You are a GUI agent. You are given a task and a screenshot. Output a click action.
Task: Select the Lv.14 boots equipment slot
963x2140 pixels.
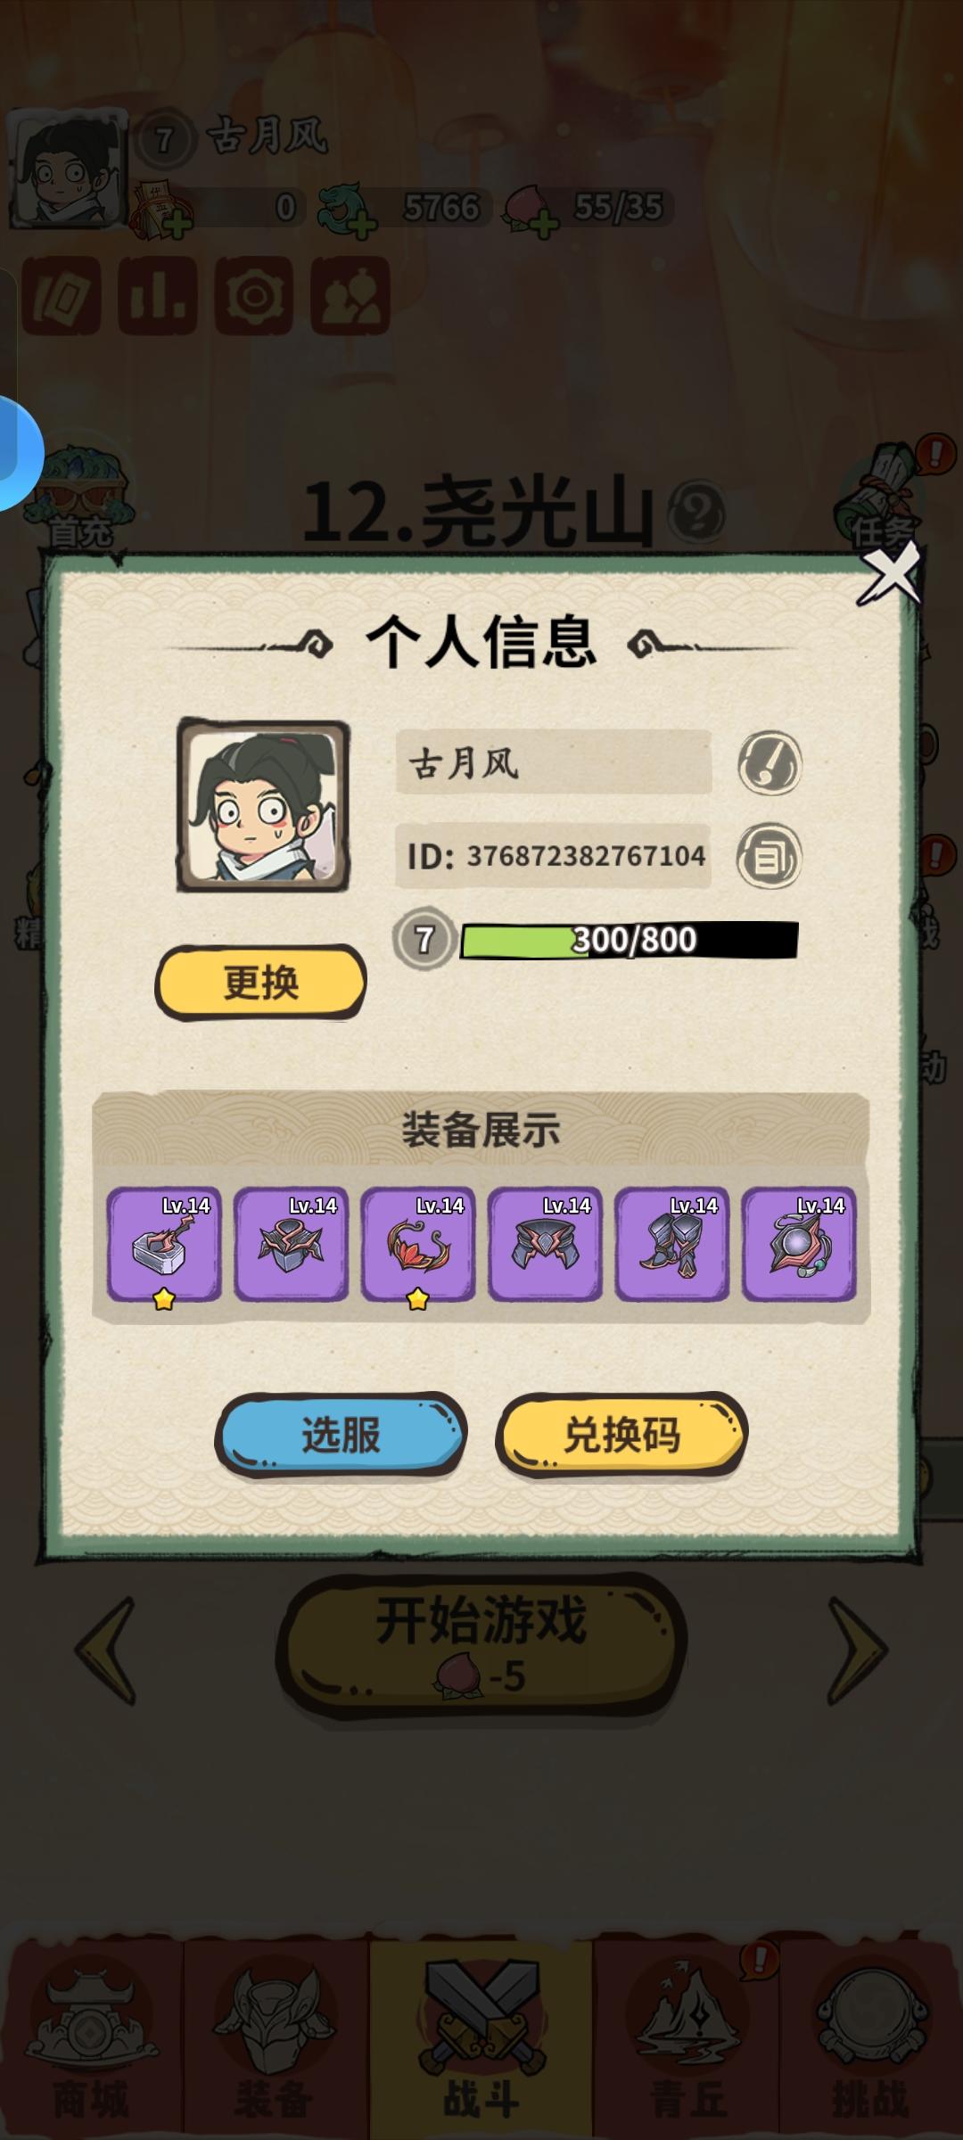pos(672,1245)
